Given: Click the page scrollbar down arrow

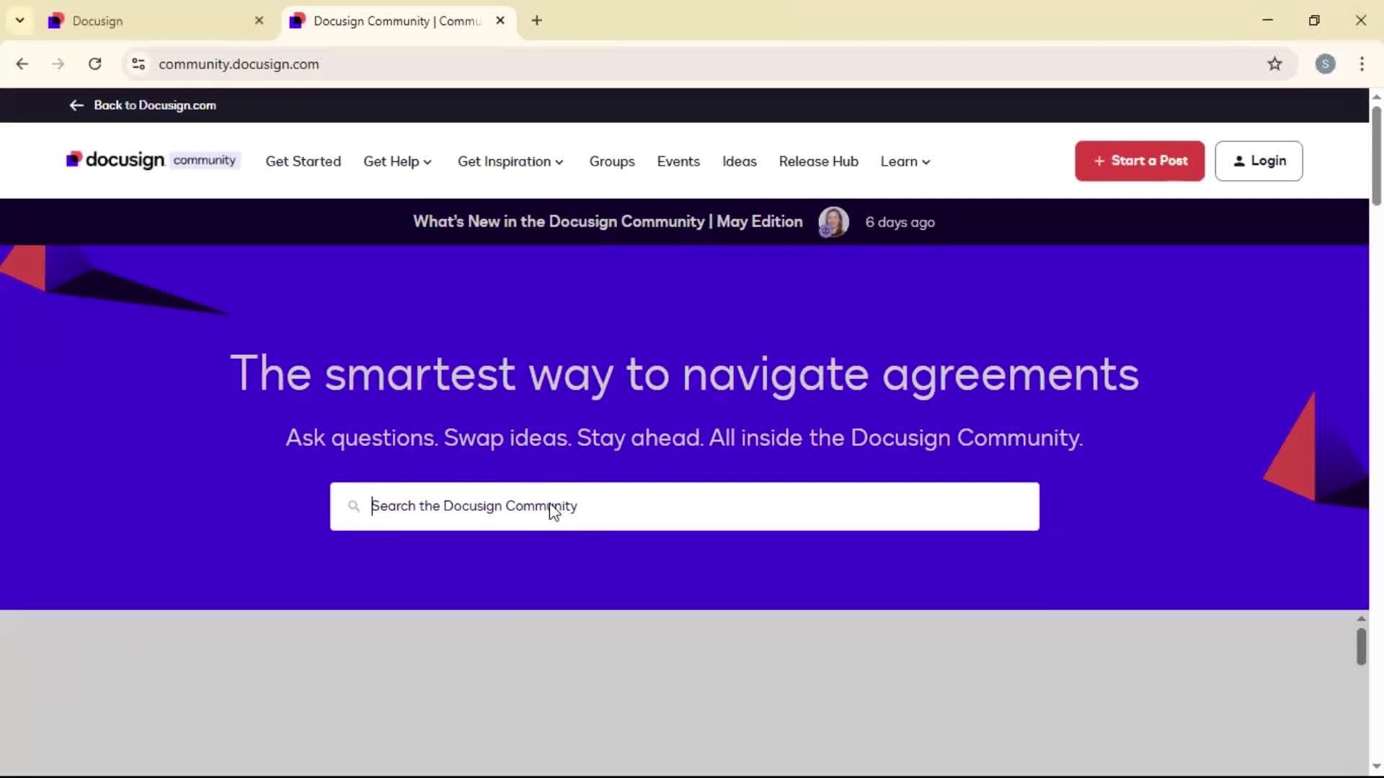Looking at the screenshot, I should point(1376,766).
